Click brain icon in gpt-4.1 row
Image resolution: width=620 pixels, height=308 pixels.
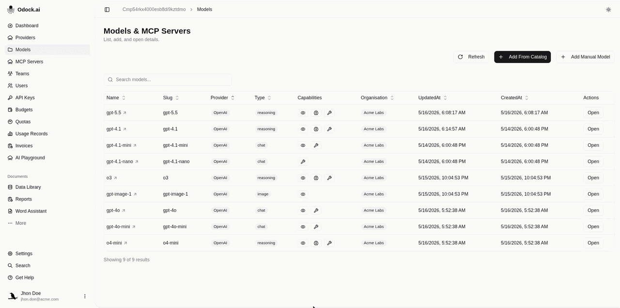click(316, 129)
